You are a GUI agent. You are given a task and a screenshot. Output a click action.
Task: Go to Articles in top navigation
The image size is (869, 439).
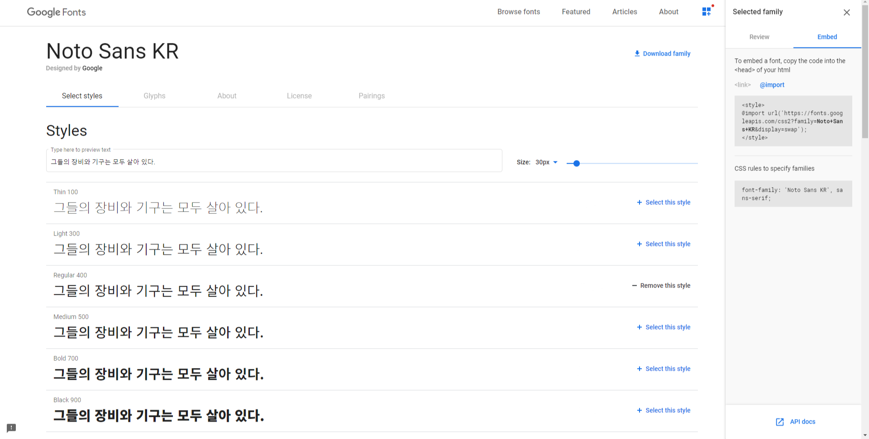(625, 12)
